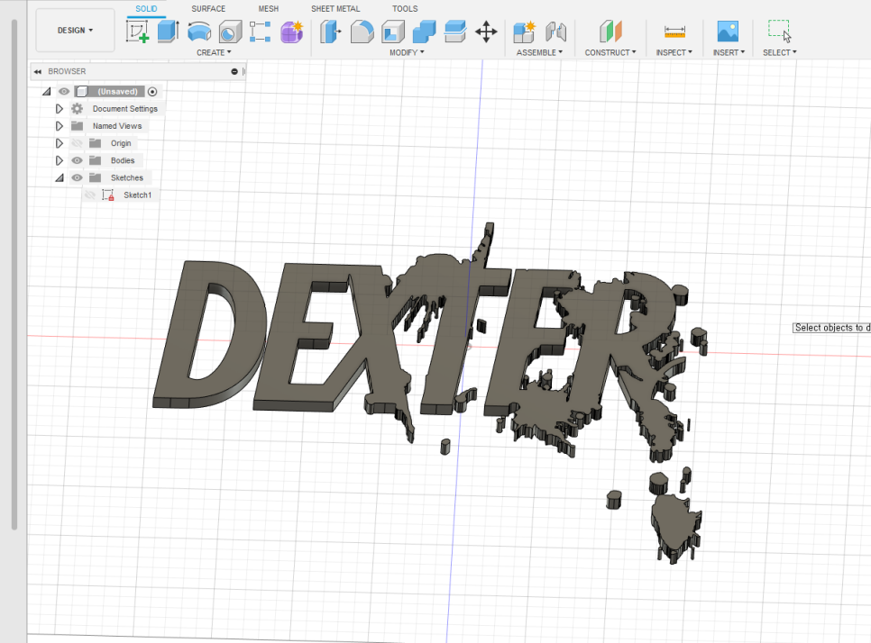The height and width of the screenshot is (643, 871).
Task: Click the Sketch1 sketch icon
Action: pos(108,195)
